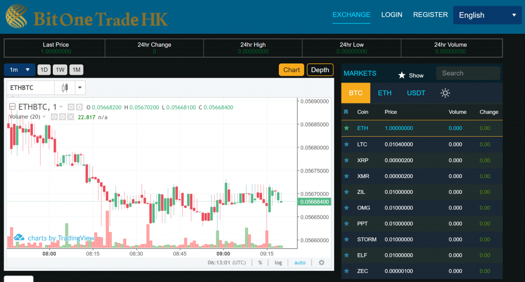
Task: Hide the Volume indicator via eye icon
Action: (54, 117)
